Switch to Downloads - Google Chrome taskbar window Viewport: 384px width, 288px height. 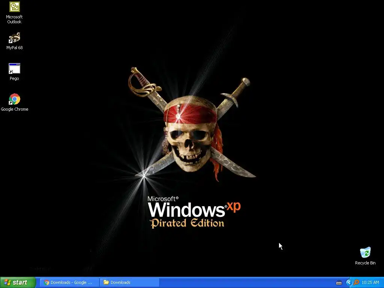(69, 282)
